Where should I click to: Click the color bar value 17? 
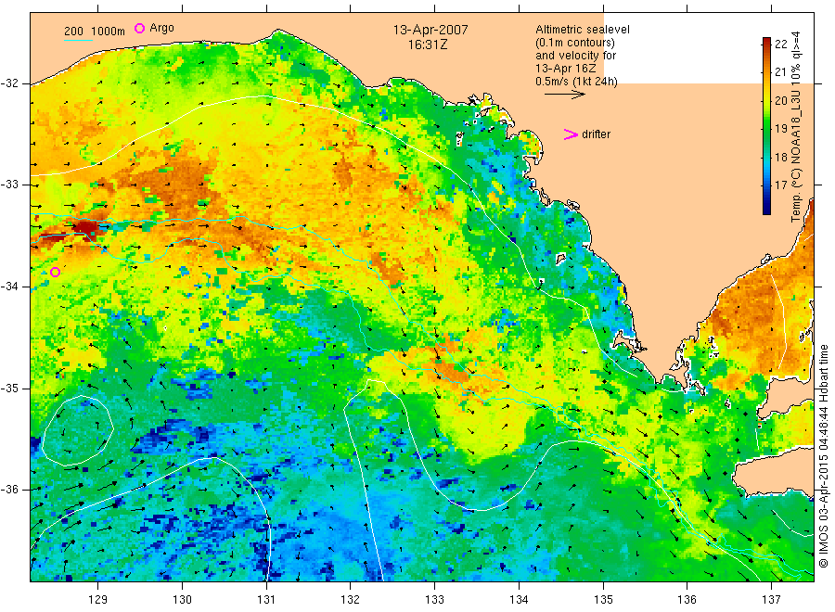[x=780, y=185]
